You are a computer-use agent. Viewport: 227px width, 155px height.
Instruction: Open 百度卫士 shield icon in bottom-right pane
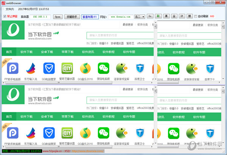pyautogui.click(x=210, y=133)
